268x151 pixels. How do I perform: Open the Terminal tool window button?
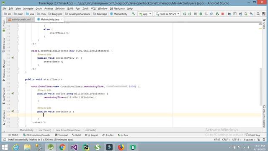point(62,135)
